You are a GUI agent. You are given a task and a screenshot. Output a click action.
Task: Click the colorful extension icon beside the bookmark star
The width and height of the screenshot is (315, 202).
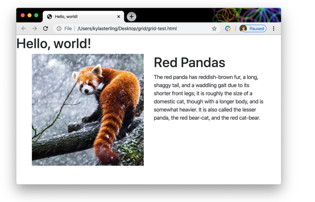[x=228, y=28]
